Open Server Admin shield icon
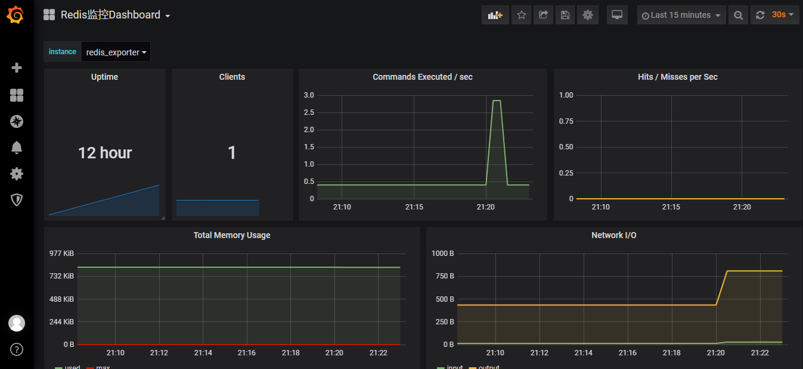This screenshot has height=369, width=803. pos(17,200)
